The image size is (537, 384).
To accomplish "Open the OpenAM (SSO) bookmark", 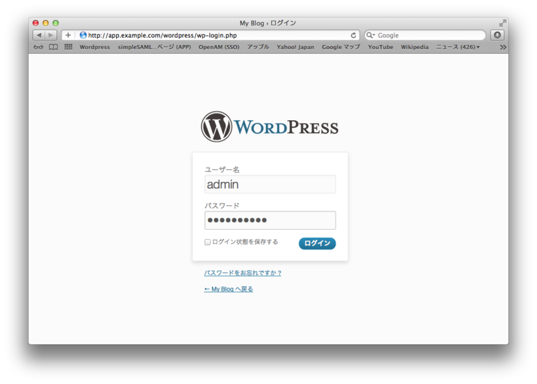I will click(219, 47).
